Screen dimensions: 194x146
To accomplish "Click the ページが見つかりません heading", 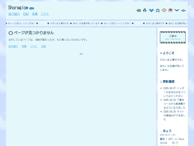I will tap(34, 33).
